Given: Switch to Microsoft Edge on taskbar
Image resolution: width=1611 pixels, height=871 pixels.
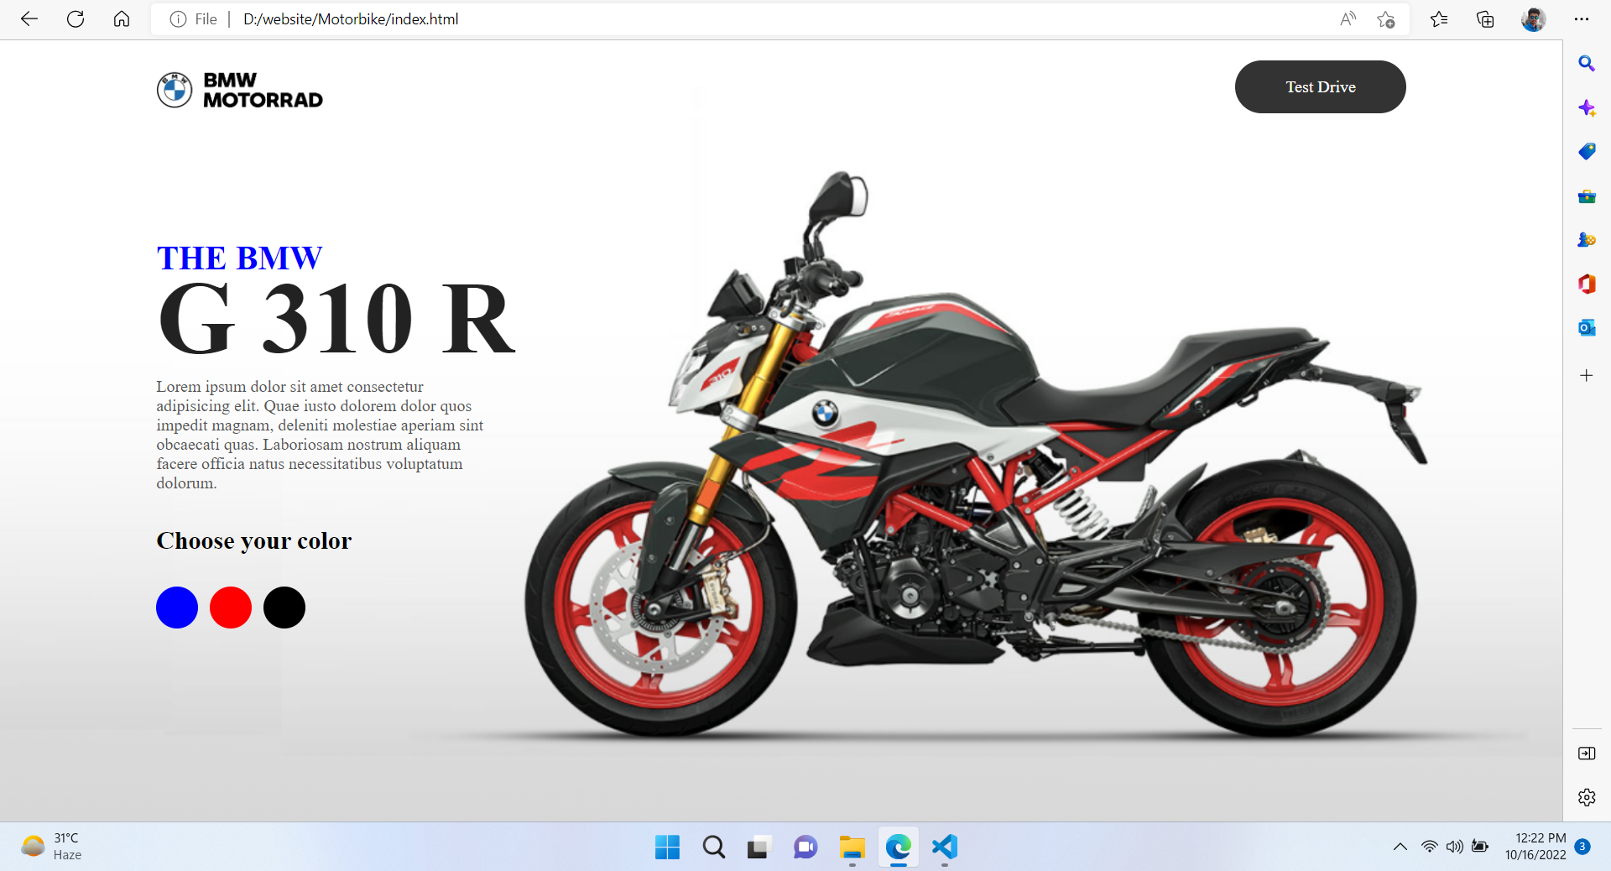Looking at the screenshot, I should coord(899,848).
